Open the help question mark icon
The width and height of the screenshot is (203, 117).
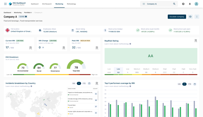pos(183,4)
